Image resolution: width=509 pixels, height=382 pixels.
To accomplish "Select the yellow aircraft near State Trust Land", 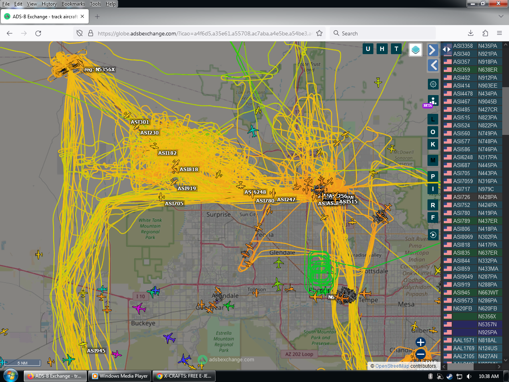I will click(x=378, y=82).
